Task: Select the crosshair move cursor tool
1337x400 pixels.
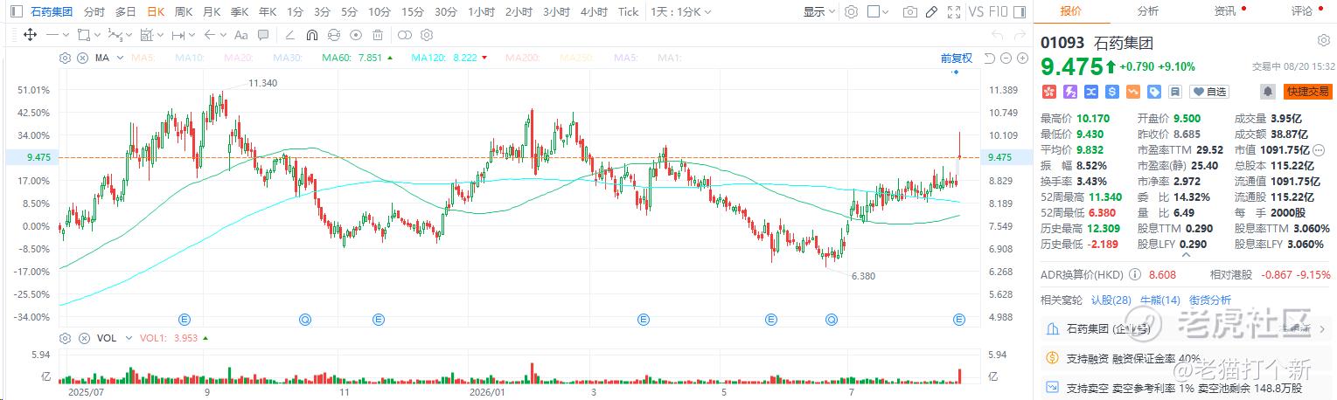Action: tap(30, 35)
